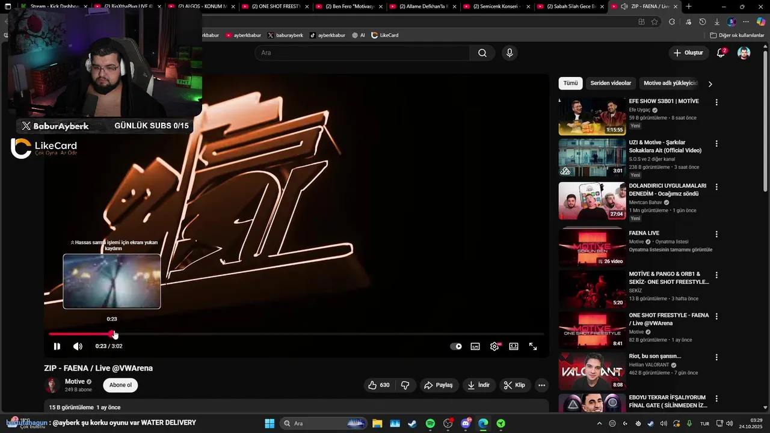Screen dimensions: 770x433
Task: Open EFE SHOW S3B01 | MOTİVE video thumbnail
Action: point(592,117)
